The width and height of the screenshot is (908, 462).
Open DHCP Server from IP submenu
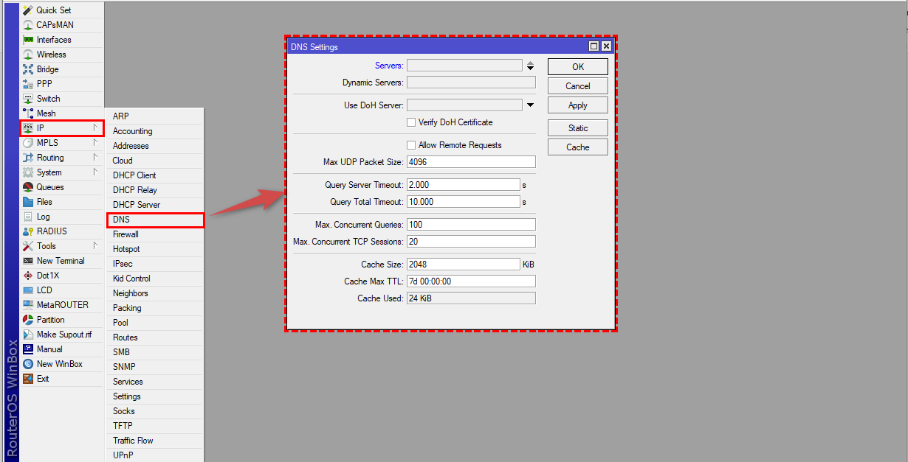[136, 205]
